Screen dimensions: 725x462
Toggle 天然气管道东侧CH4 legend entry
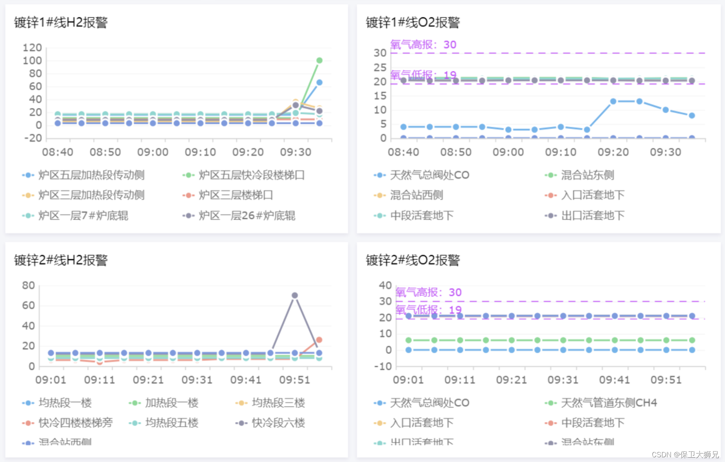click(601, 402)
